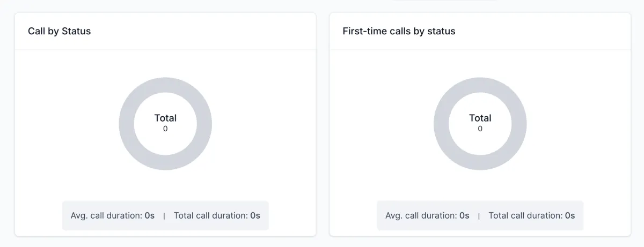The height and width of the screenshot is (247, 644).
Task: Click the 0s total duration value in Call by Status
Action: point(255,215)
